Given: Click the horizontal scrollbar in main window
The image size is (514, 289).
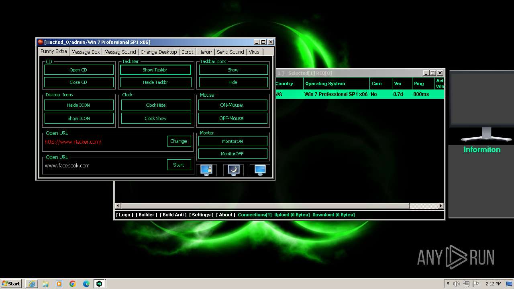Looking at the screenshot, I should click(x=265, y=206).
